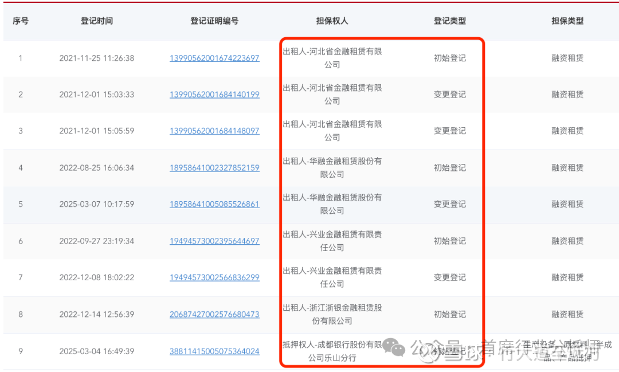
Task: Open certificate link 18958641002327852159
Action: point(214,168)
